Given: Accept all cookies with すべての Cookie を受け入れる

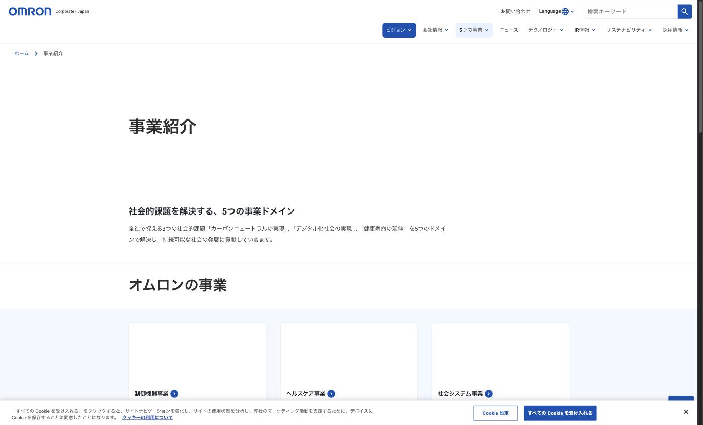Looking at the screenshot, I should click(x=560, y=413).
